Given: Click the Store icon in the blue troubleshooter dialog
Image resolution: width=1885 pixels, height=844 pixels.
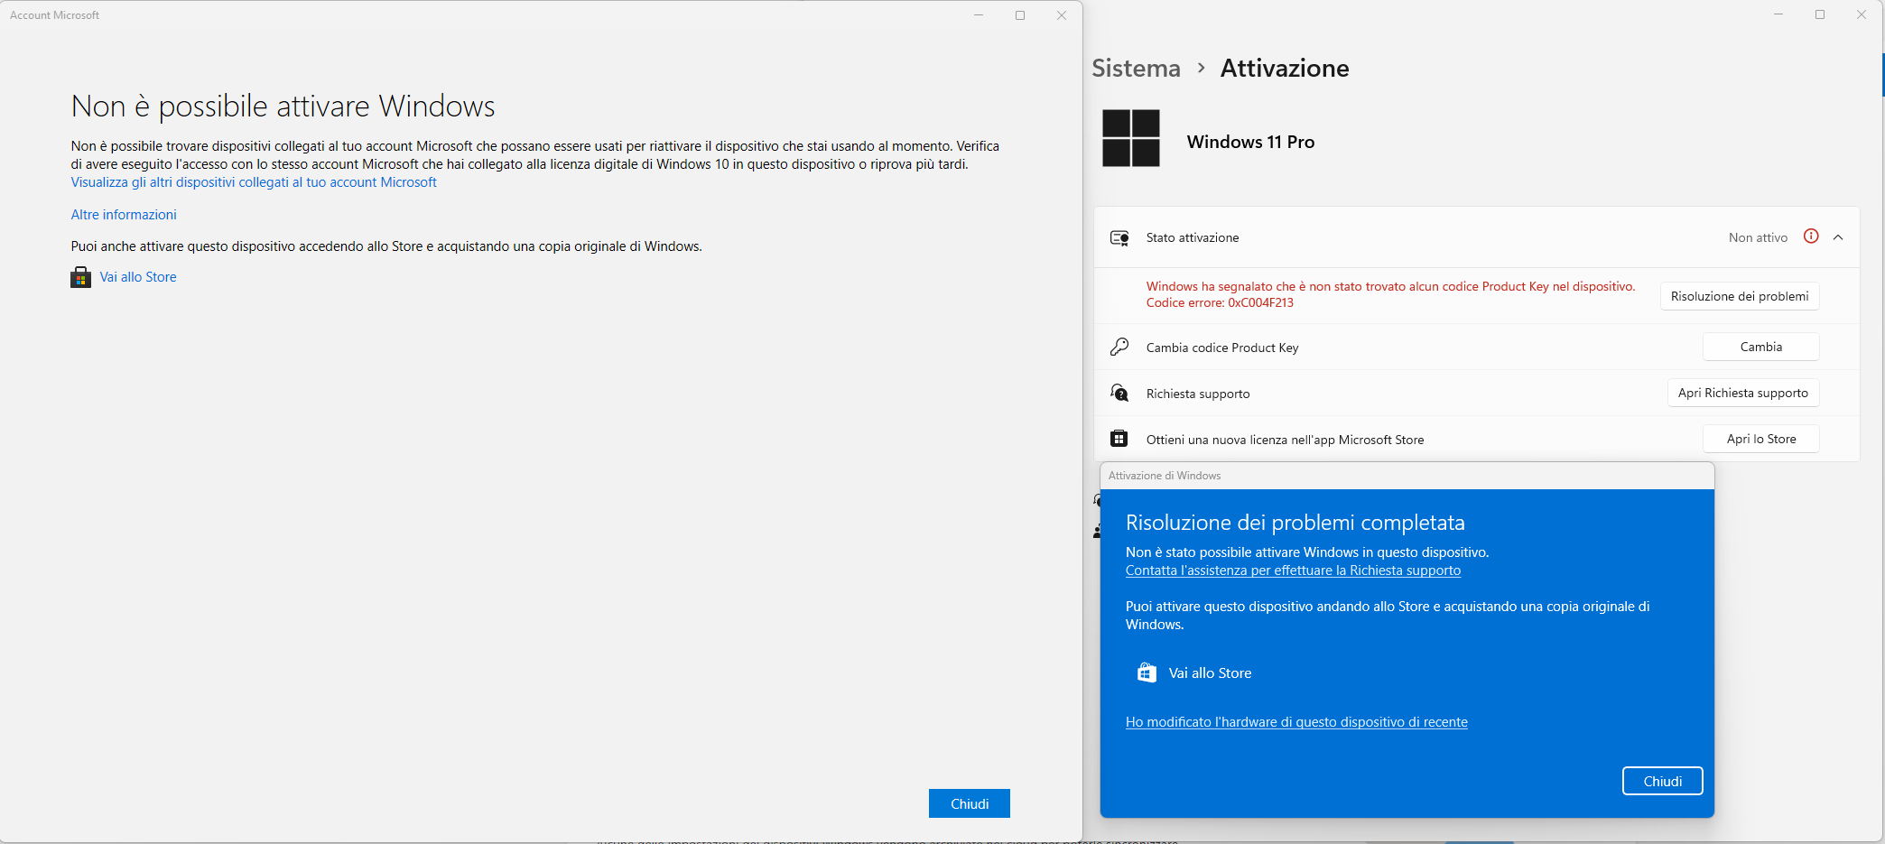Looking at the screenshot, I should tap(1147, 672).
